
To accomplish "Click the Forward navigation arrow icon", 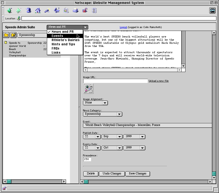I will (19, 10).
